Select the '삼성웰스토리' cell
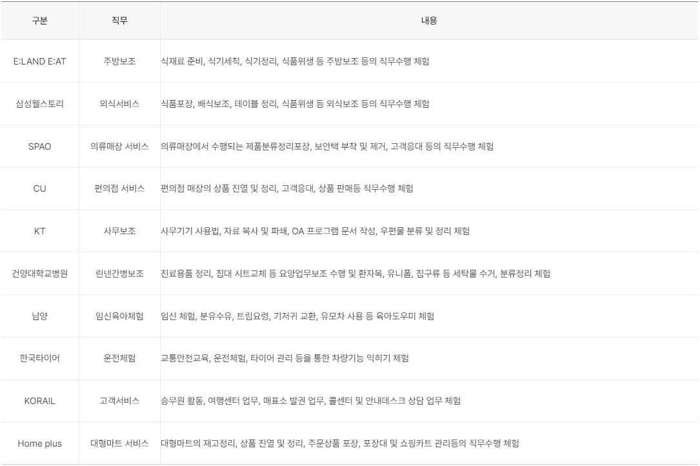The width and height of the screenshot is (700, 466). [x=40, y=104]
